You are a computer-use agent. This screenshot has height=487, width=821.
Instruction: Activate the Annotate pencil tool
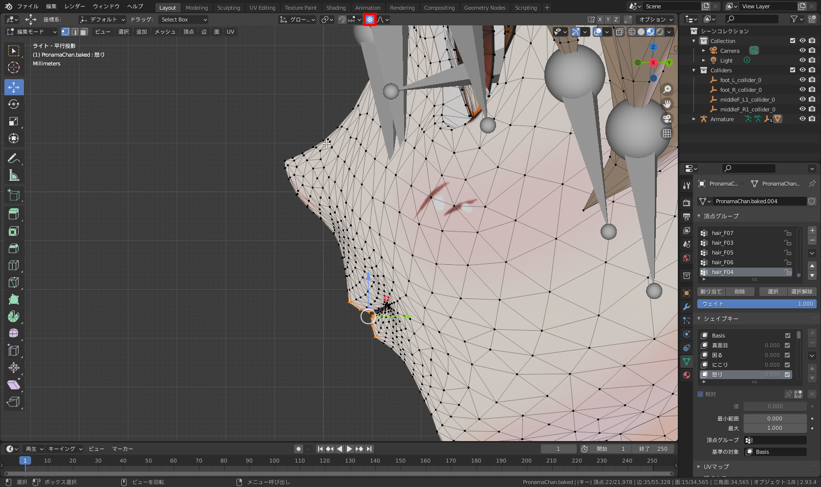pos(14,158)
